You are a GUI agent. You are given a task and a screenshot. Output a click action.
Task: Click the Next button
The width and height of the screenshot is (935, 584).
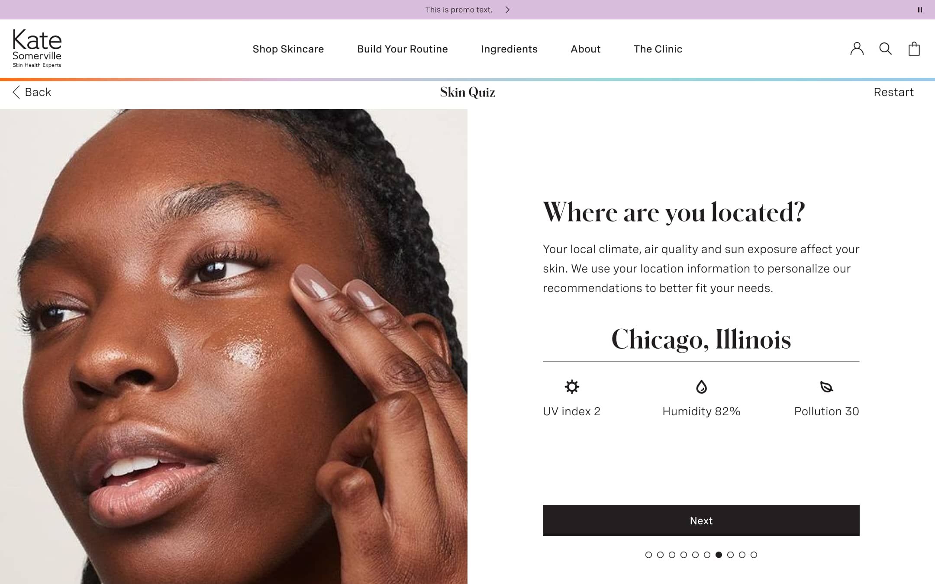pyautogui.click(x=701, y=520)
